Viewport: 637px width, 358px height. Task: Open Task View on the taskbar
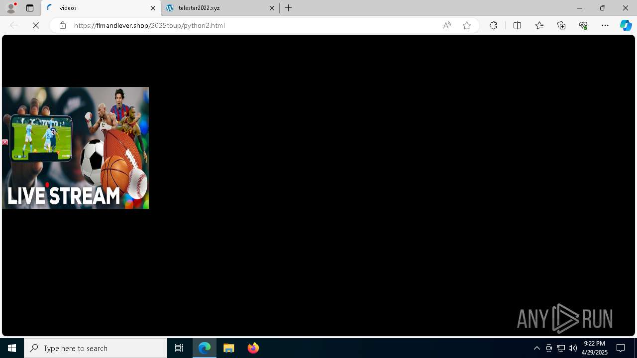coord(179,348)
